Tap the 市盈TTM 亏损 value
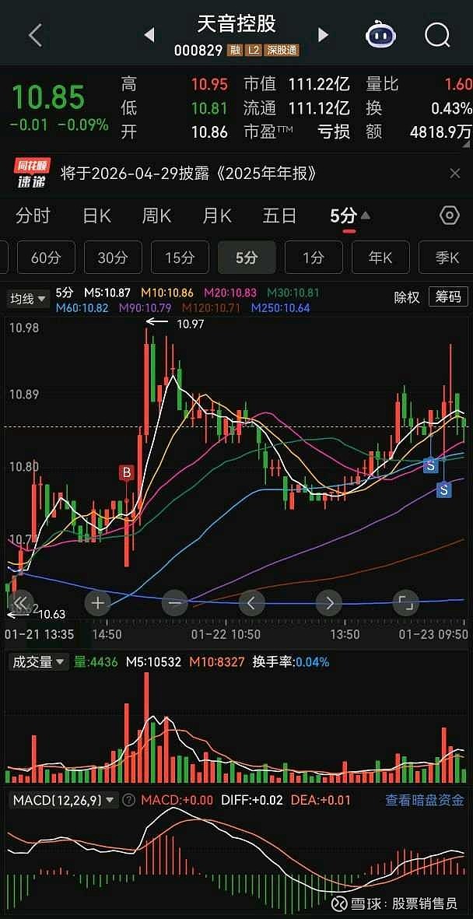473x919 pixels. click(x=334, y=132)
